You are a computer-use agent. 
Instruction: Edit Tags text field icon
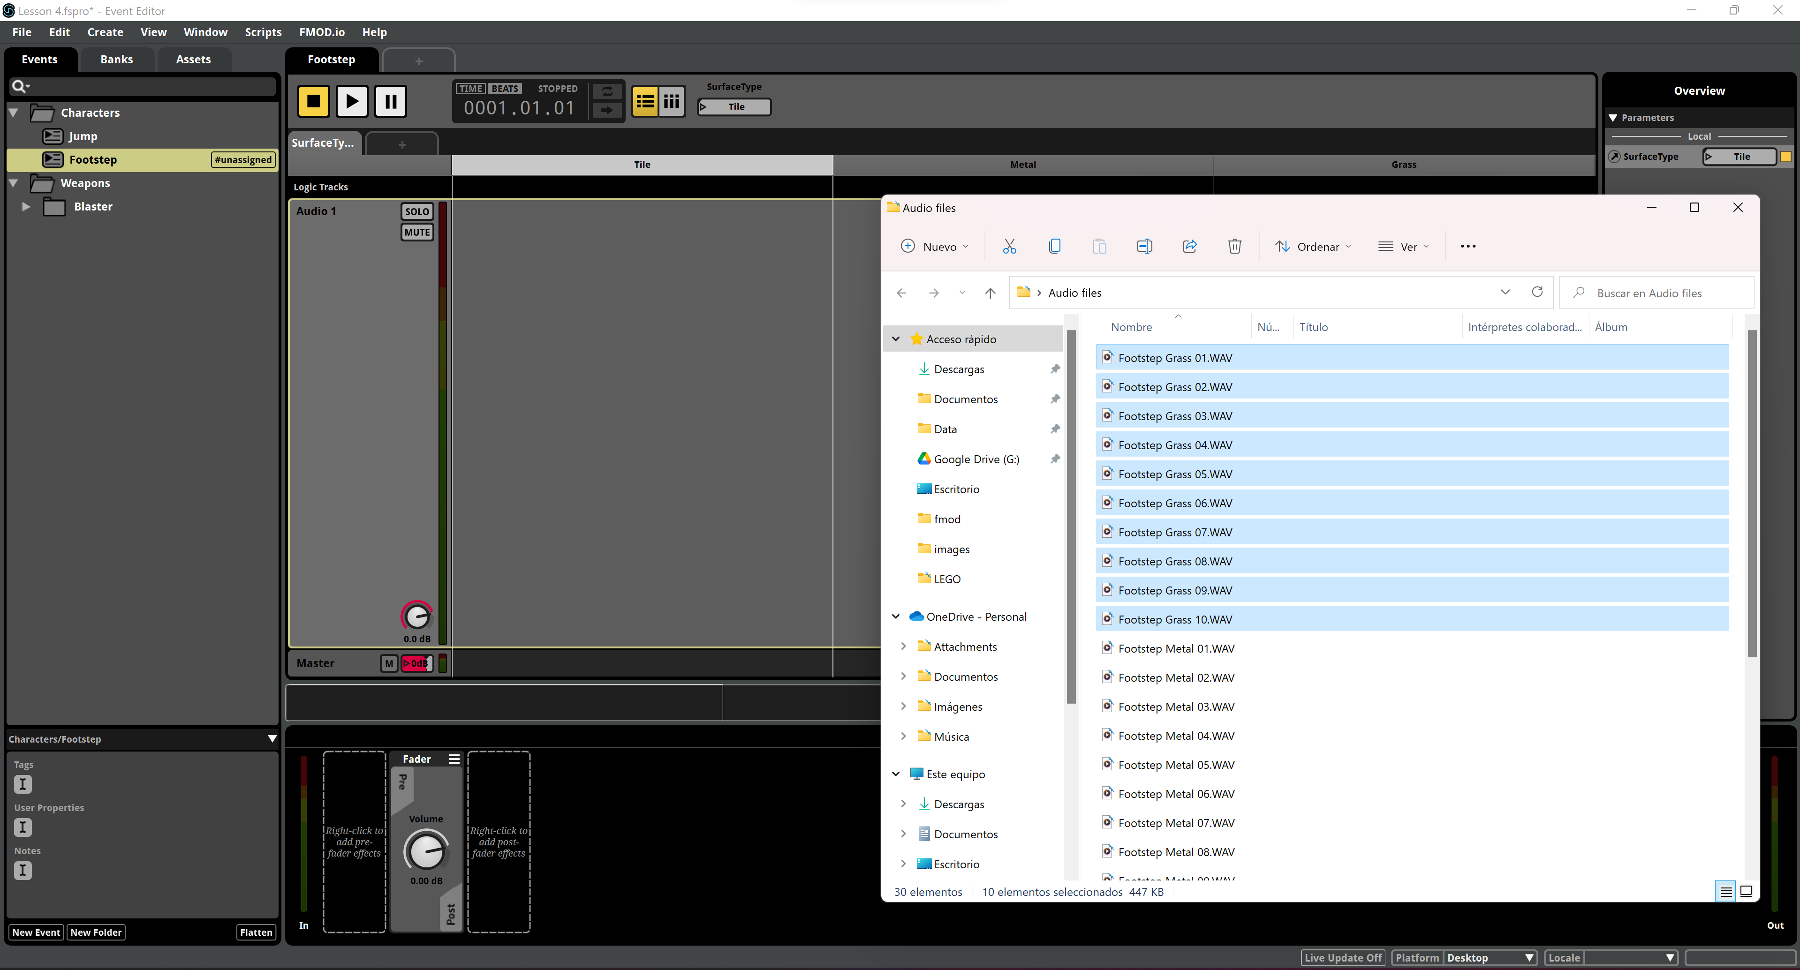(23, 784)
